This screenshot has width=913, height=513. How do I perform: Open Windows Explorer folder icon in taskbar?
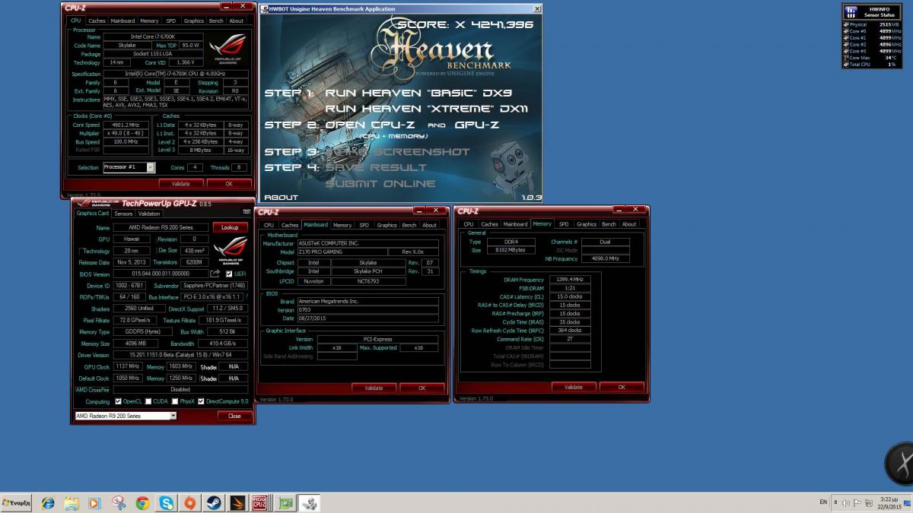(x=71, y=503)
